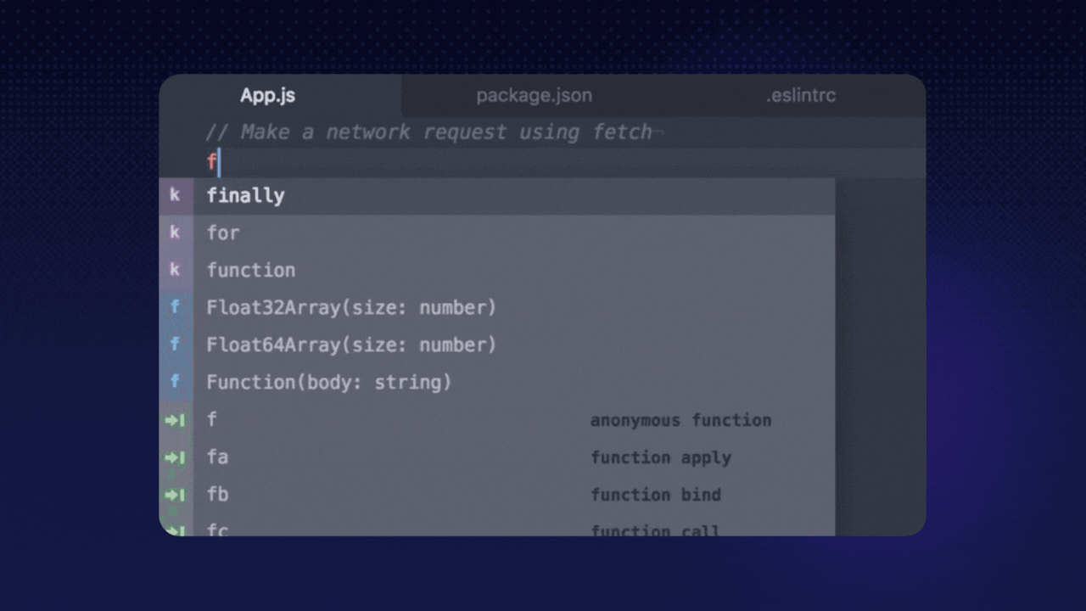Select the App.js tab
The height and width of the screenshot is (611, 1086).
pos(267,95)
